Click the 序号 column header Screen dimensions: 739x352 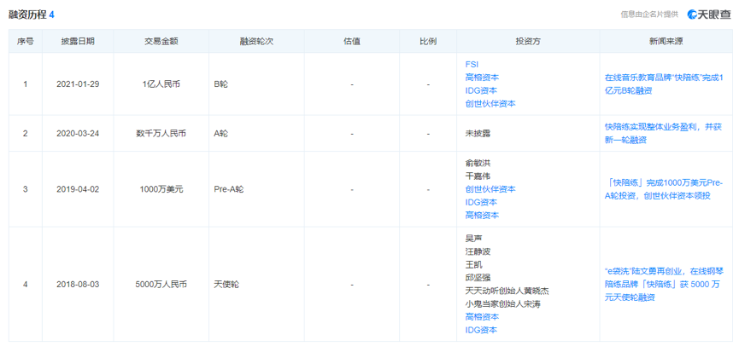point(26,42)
